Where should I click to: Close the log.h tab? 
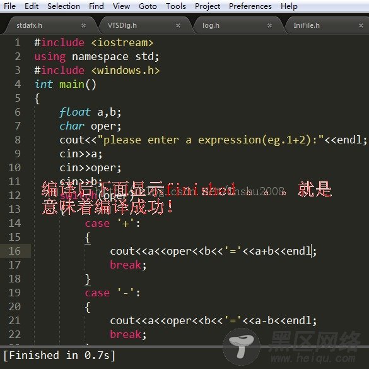269,25
